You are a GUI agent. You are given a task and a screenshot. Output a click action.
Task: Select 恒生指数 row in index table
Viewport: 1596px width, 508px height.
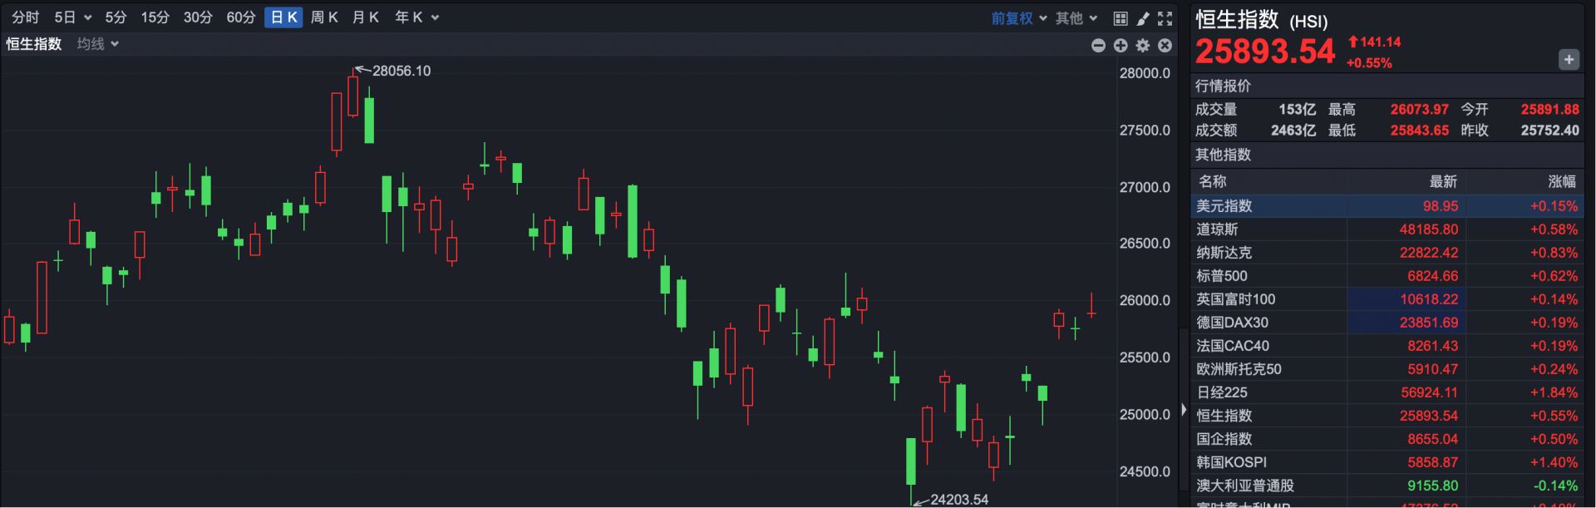pos(1387,416)
